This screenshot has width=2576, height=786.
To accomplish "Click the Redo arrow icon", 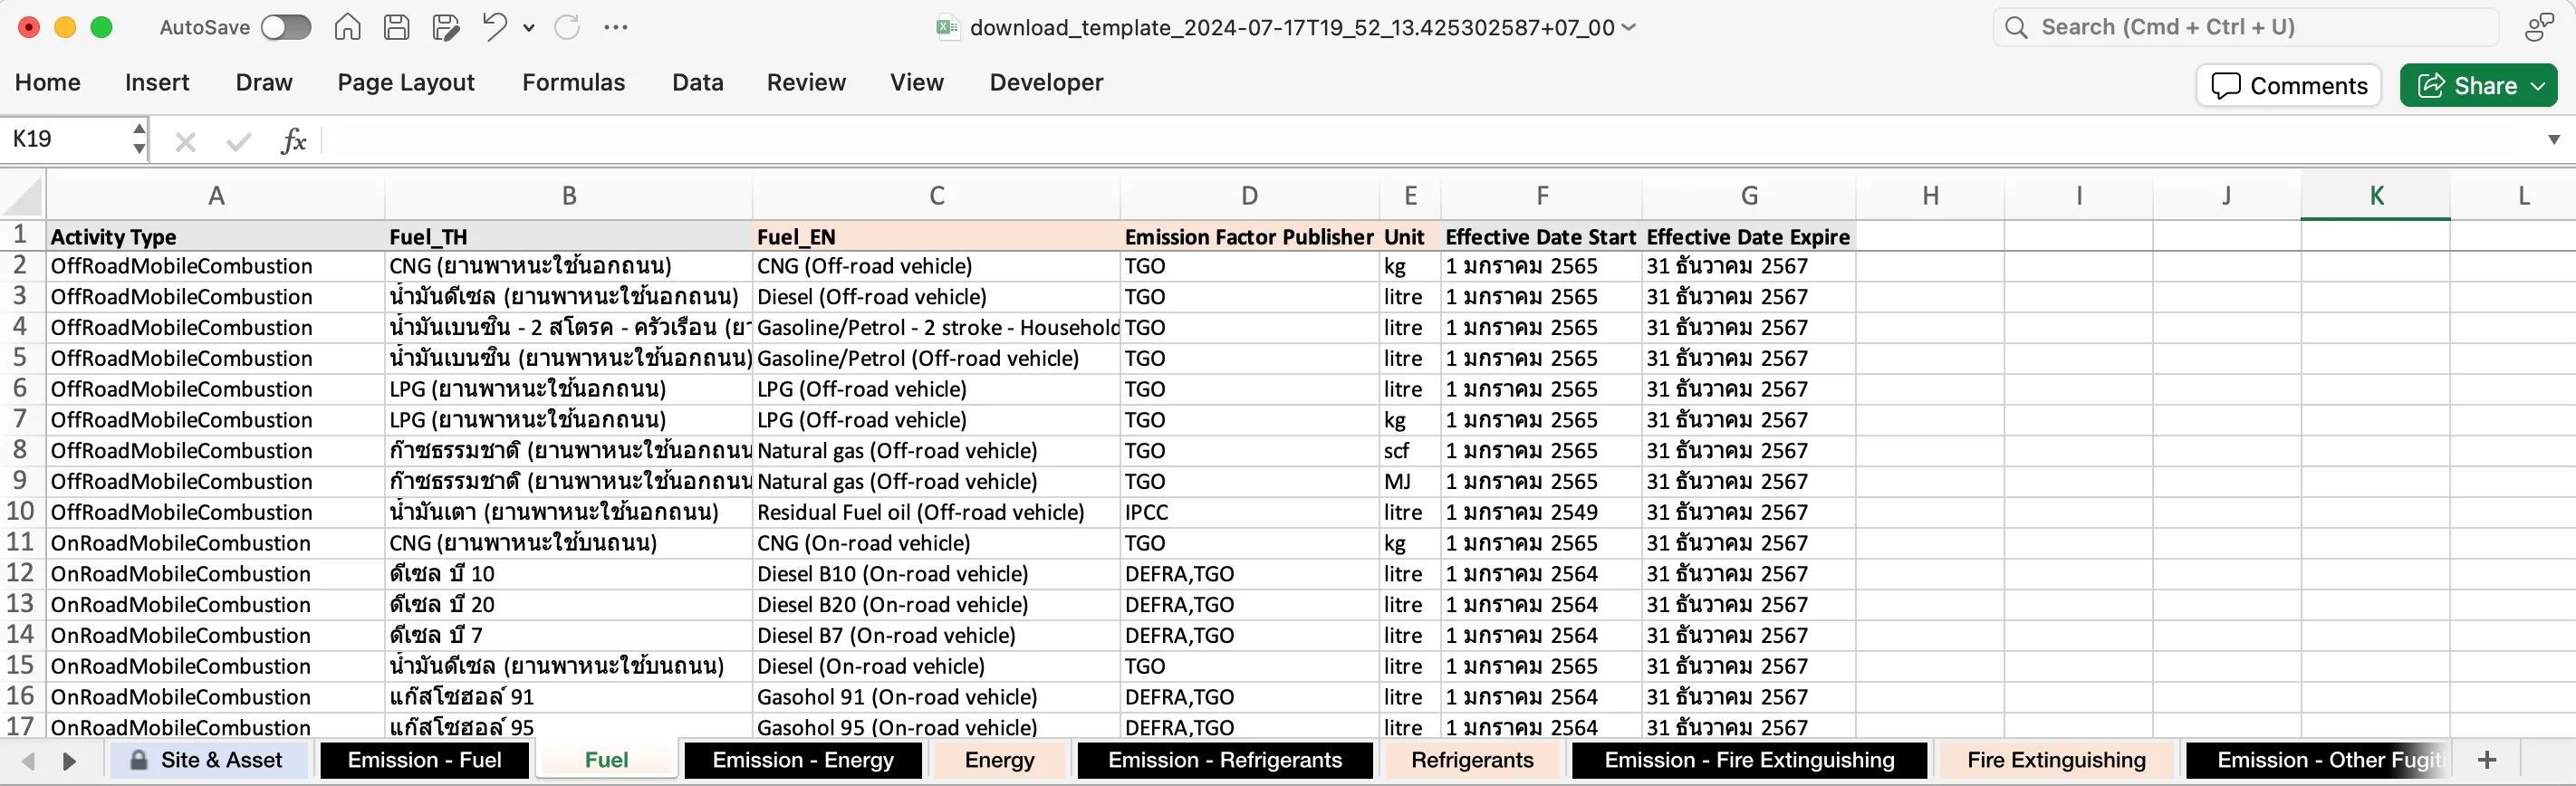I will (567, 27).
